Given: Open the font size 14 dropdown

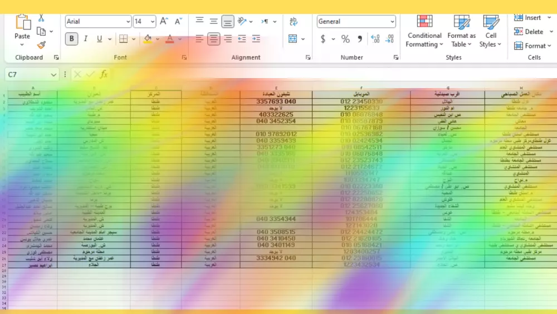Looking at the screenshot, I should (x=153, y=22).
